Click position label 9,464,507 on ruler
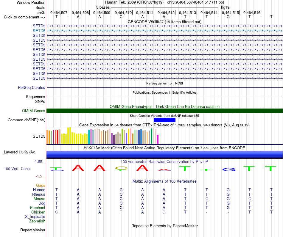Image resolution: width=283 pixels, height=237 pixels. point(59,12)
